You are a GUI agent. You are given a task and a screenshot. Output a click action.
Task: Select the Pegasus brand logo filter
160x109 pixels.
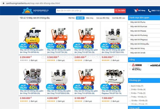click(x=155, y=65)
